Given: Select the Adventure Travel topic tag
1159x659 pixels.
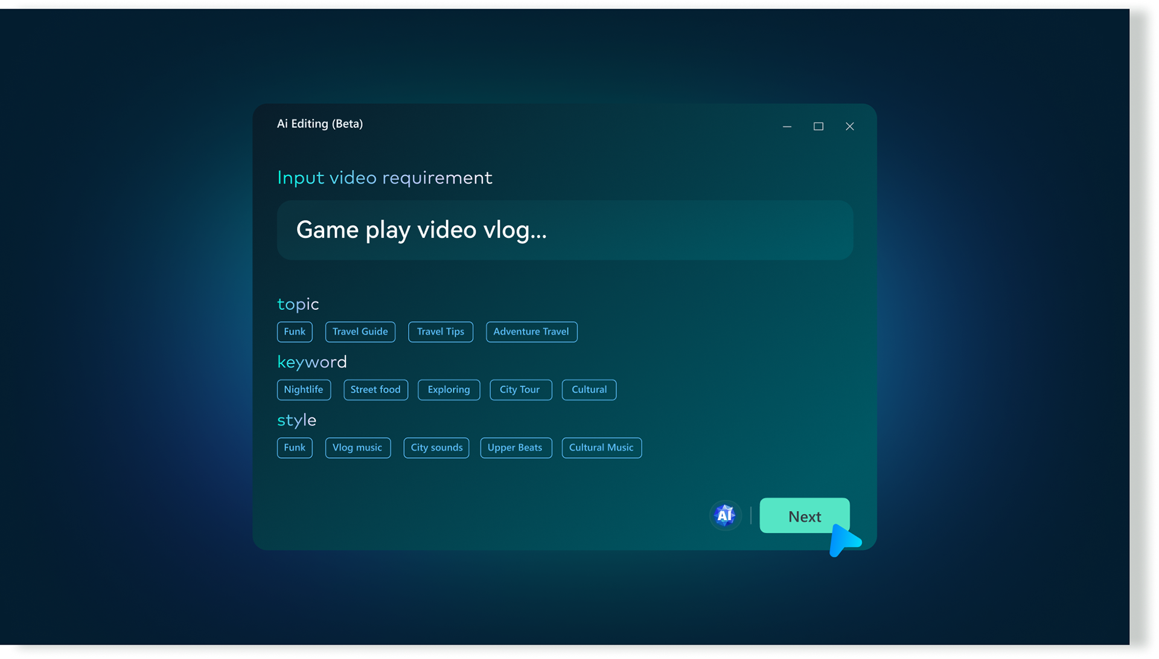Looking at the screenshot, I should click(x=531, y=332).
